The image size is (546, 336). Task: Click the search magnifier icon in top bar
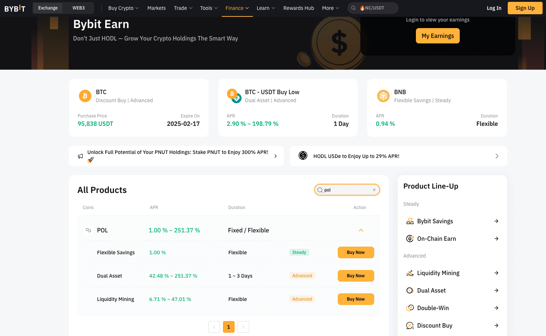pyautogui.click(x=353, y=8)
